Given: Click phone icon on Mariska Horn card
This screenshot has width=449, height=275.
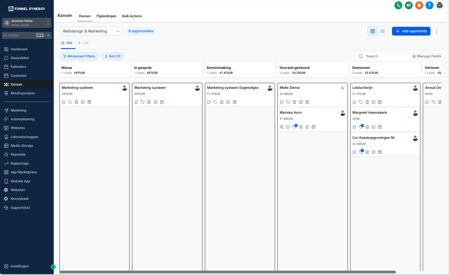Looking at the screenshot, I should [282, 127].
